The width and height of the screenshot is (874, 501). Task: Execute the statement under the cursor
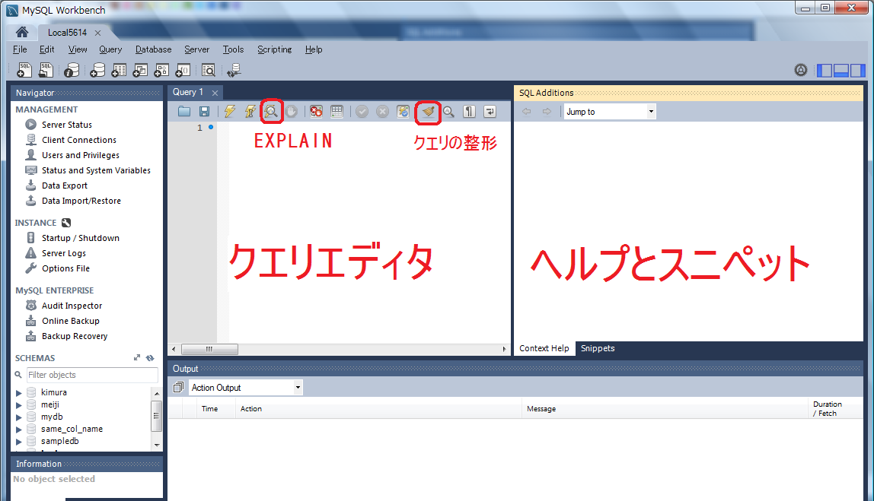click(x=250, y=111)
